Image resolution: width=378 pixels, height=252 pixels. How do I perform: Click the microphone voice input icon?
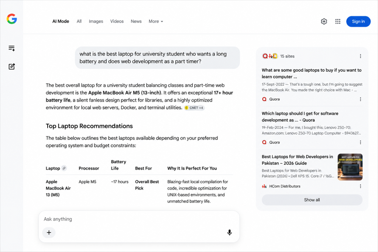coord(230,232)
